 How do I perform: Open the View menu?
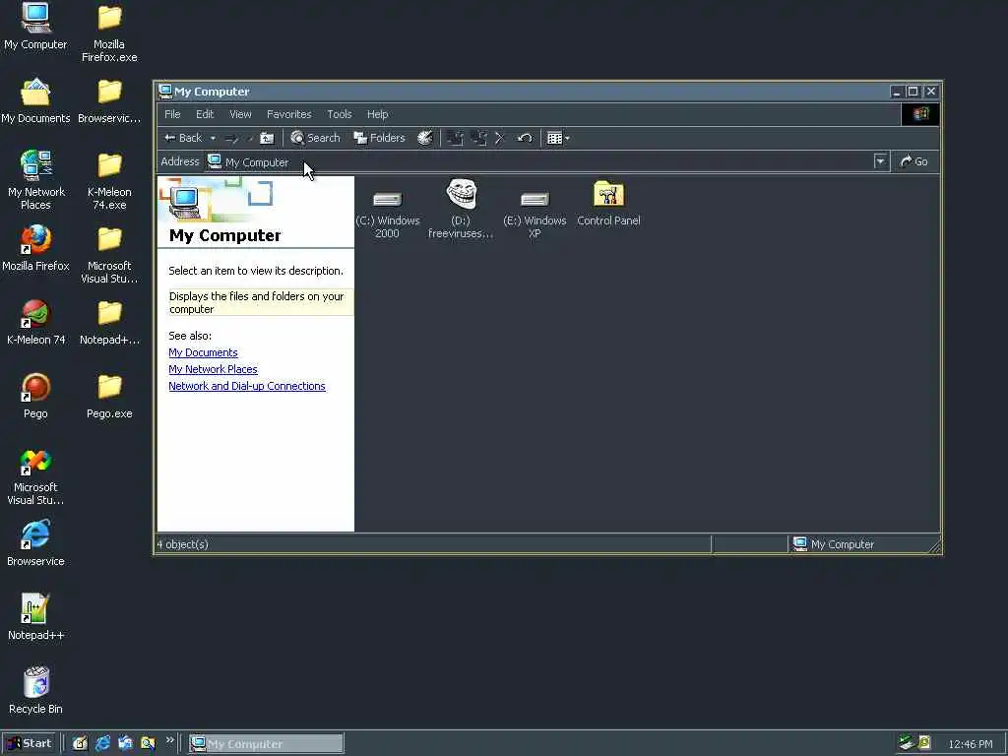point(240,114)
